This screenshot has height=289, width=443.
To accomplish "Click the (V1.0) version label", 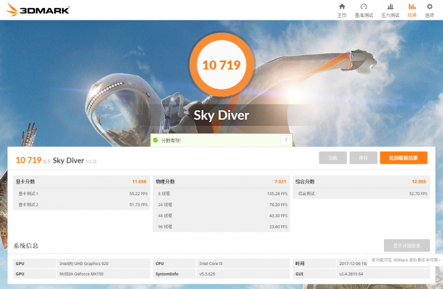I will 91,161.
